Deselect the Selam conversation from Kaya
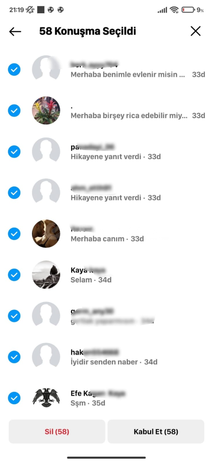Screen dimensions: 213x462 coord(14,275)
